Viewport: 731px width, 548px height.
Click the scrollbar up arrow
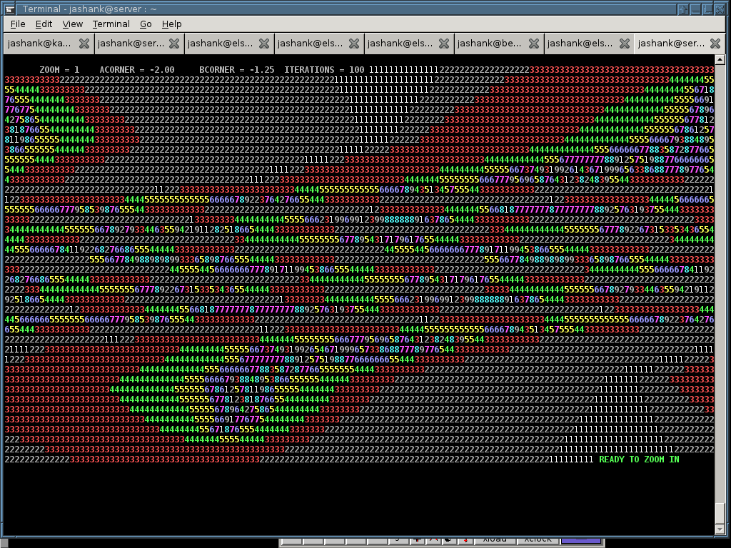(x=720, y=60)
